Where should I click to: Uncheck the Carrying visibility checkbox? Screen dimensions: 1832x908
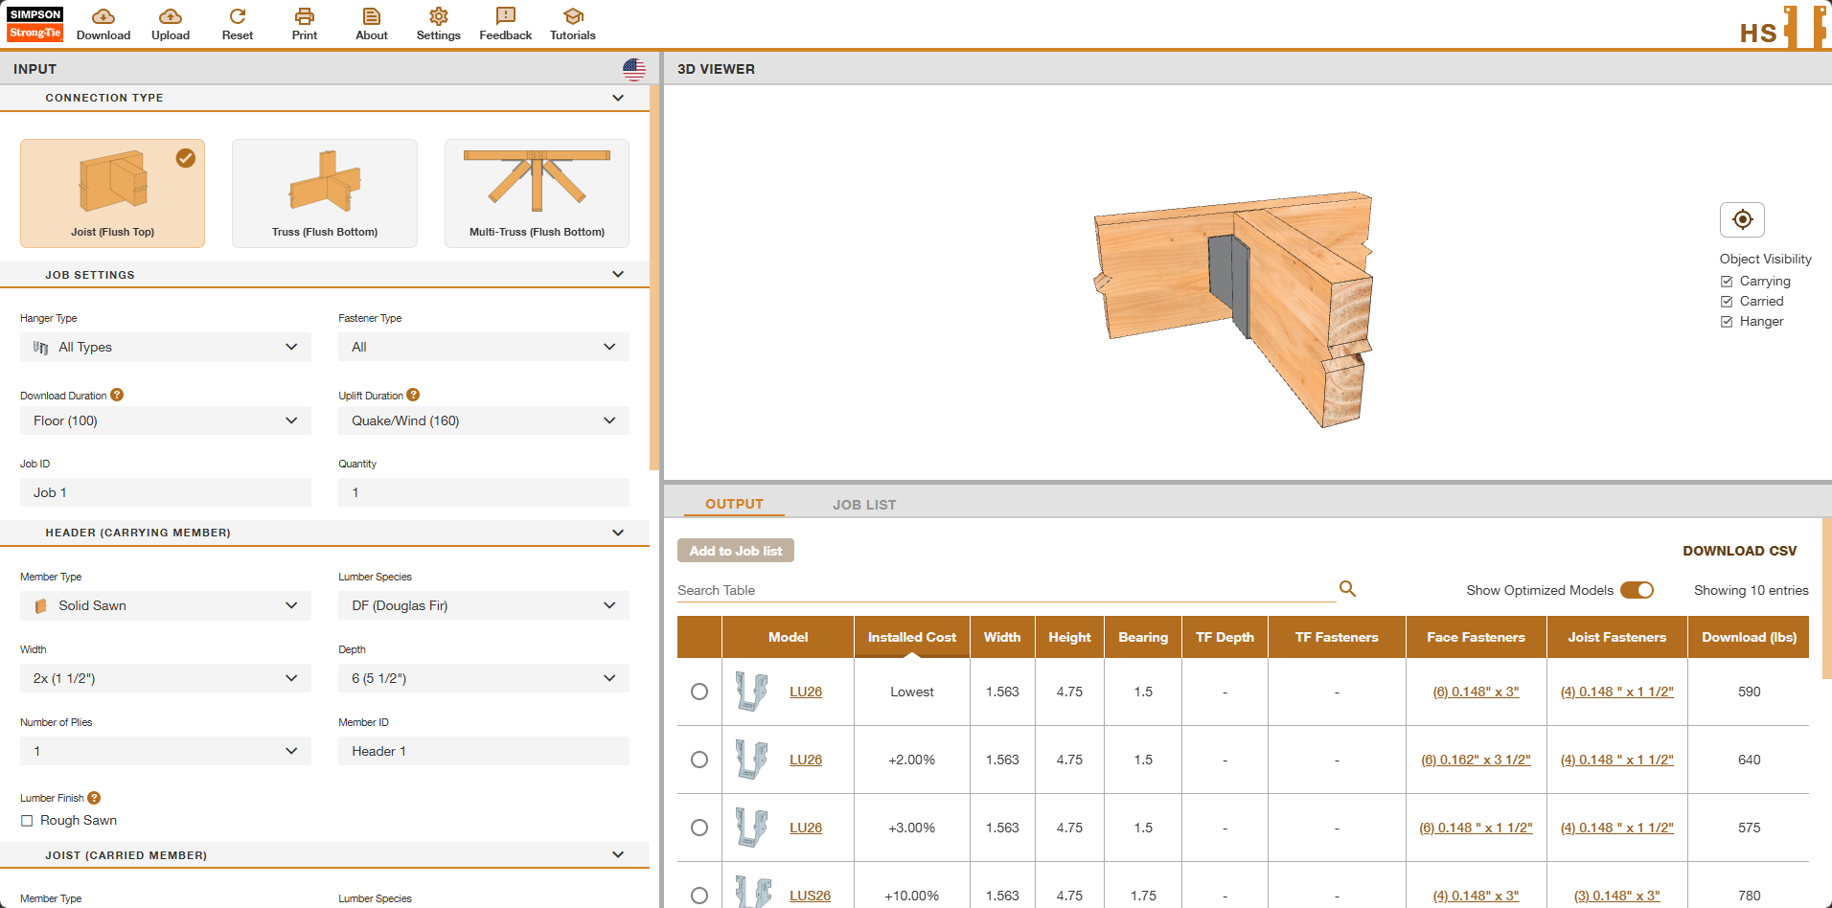pos(1727,282)
